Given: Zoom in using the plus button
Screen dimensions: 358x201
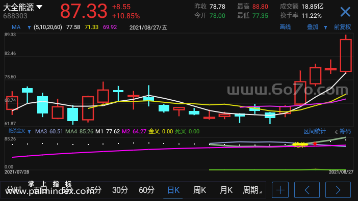Looking at the screenshot, I should pyautogui.click(x=280, y=190).
